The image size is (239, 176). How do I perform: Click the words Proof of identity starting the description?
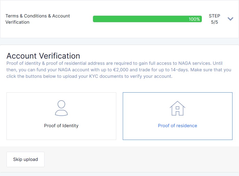[24, 63]
